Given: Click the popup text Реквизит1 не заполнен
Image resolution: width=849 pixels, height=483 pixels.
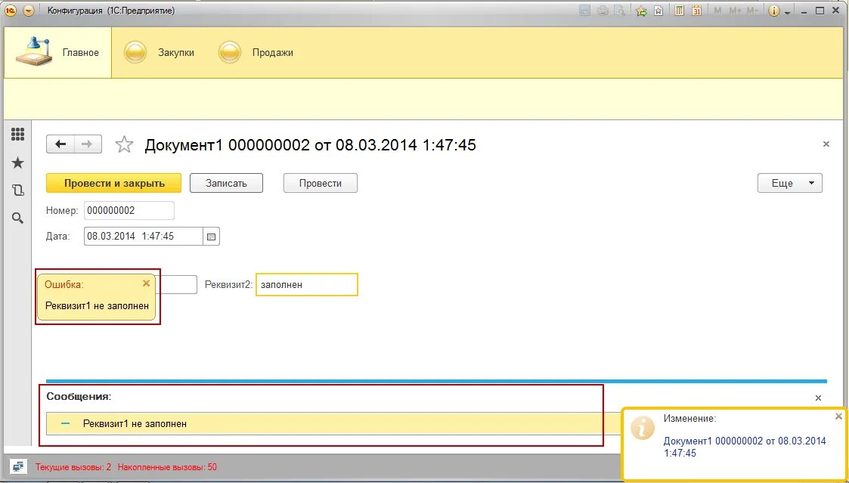Looking at the screenshot, I should point(97,305).
